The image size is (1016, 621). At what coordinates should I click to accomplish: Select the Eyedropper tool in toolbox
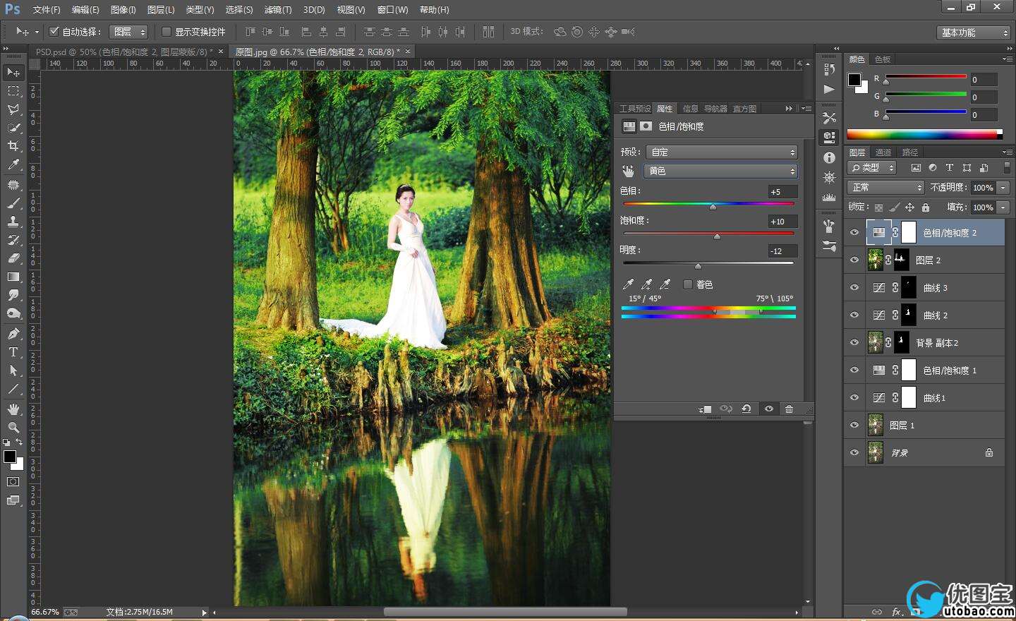[x=13, y=164]
